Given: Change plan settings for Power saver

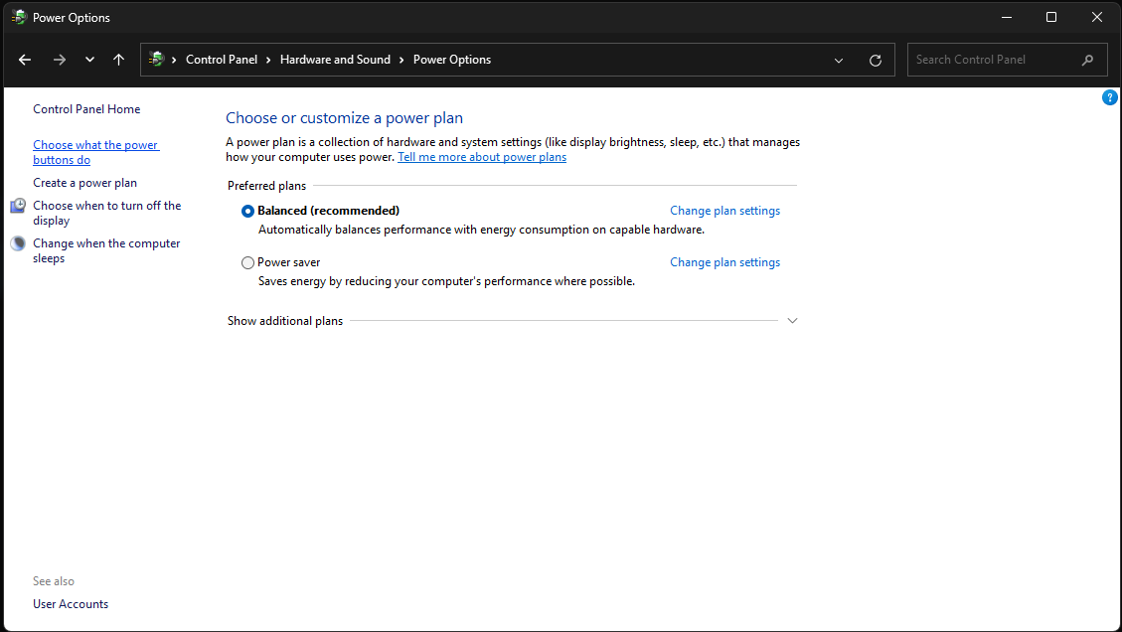Looking at the screenshot, I should click(x=724, y=262).
